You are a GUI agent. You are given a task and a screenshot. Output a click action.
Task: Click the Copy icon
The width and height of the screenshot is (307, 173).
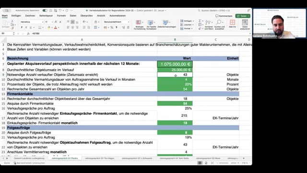[x=12, y=25]
